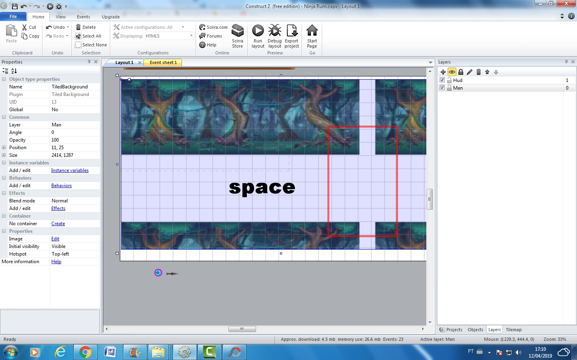Open the File menu
The image size is (577, 360).
click(13, 16)
